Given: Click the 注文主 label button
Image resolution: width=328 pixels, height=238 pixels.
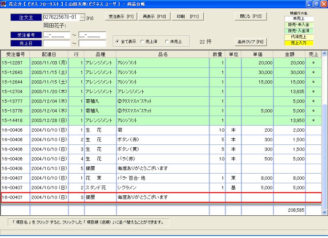Looking at the screenshot, I should (x=26, y=17).
